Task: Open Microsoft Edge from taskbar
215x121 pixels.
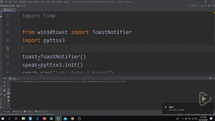Action: tap(37, 119)
